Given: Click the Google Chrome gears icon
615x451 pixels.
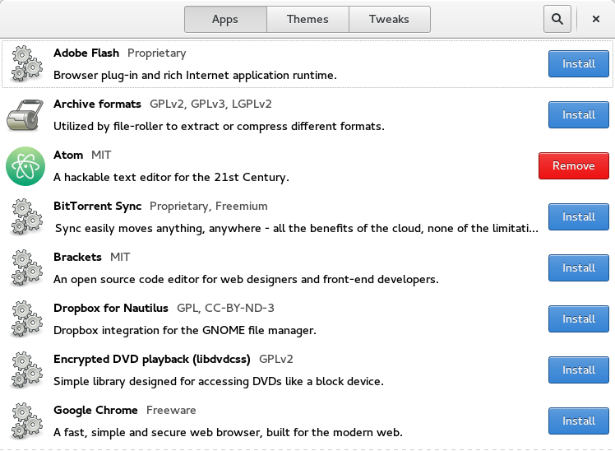Looking at the screenshot, I should tap(25, 421).
